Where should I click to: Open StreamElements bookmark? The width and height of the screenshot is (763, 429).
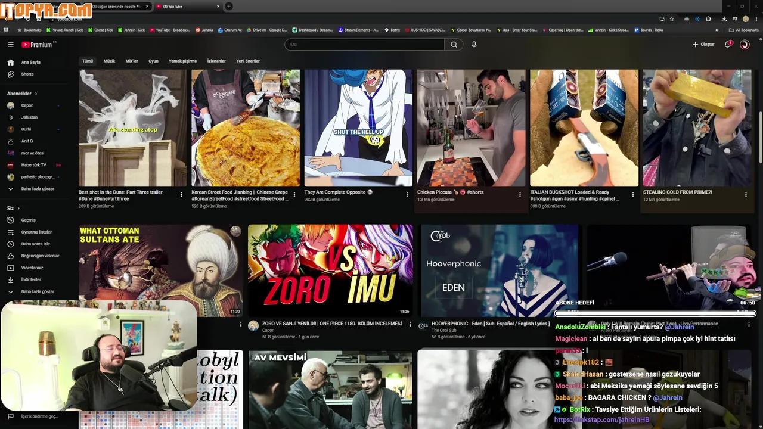[x=358, y=30]
